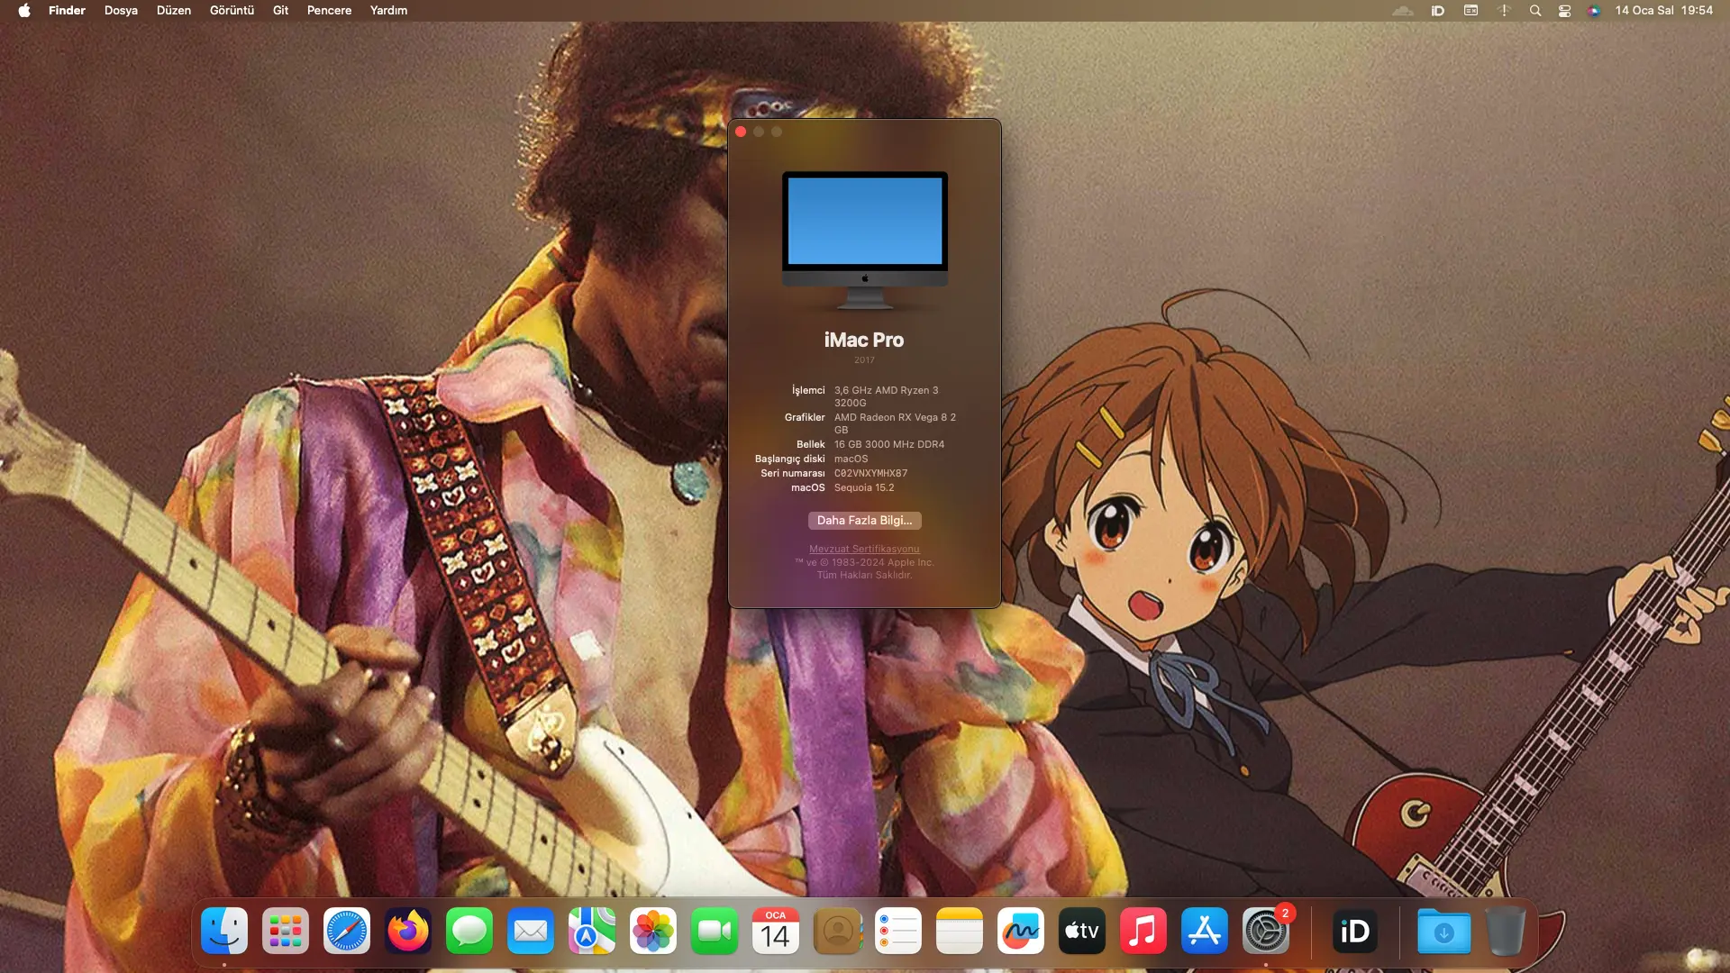Select the Sequoia 15.2 version text
The width and height of the screenshot is (1730, 973).
coord(864,487)
